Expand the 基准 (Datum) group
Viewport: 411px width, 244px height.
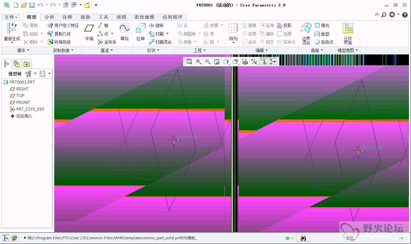tap(107, 50)
